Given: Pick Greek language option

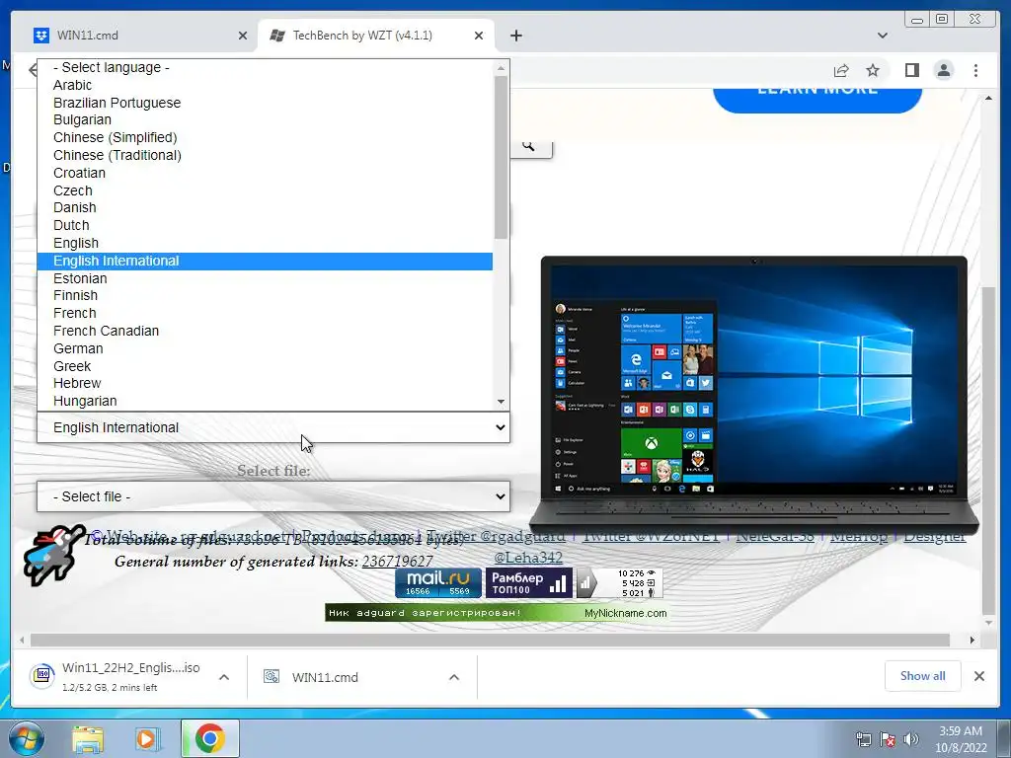Looking at the screenshot, I should pyautogui.click(x=265, y=366).
